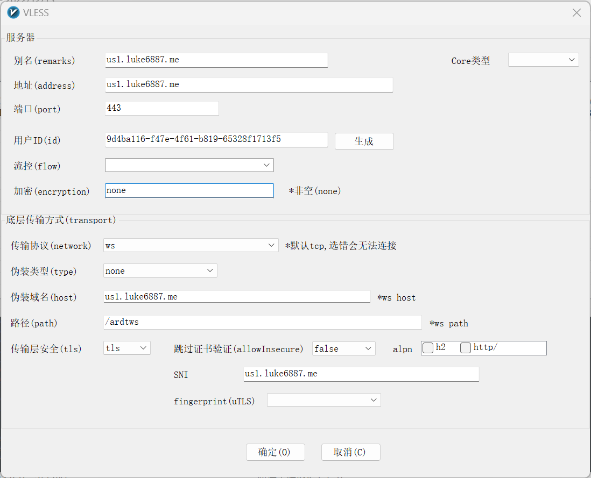Tick the http/ alpn checkbox
The width and height of the screenshot is (591, 478).
pos(466,348)
